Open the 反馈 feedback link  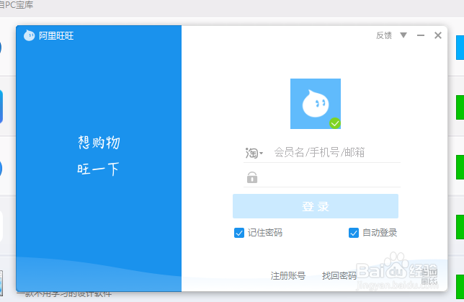click(x=384, y=35)
